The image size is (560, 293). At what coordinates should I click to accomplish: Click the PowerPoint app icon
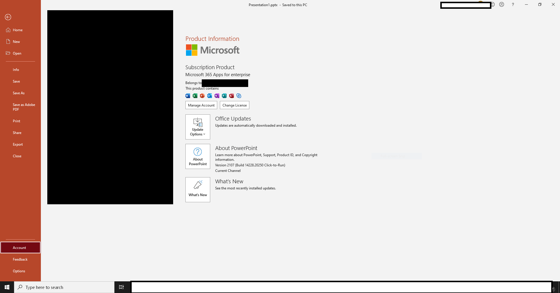pos(202,96)
